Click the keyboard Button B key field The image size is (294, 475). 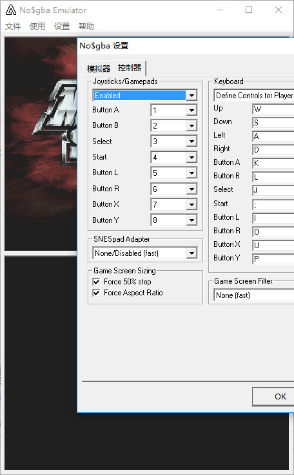pyautogui.click(x=273, y=177)
